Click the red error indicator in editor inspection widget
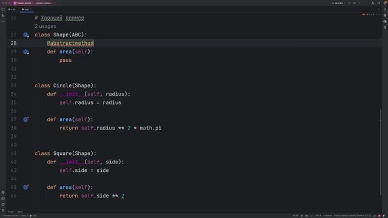Screen dimensions: 388x218 click(x=363, y=15)
